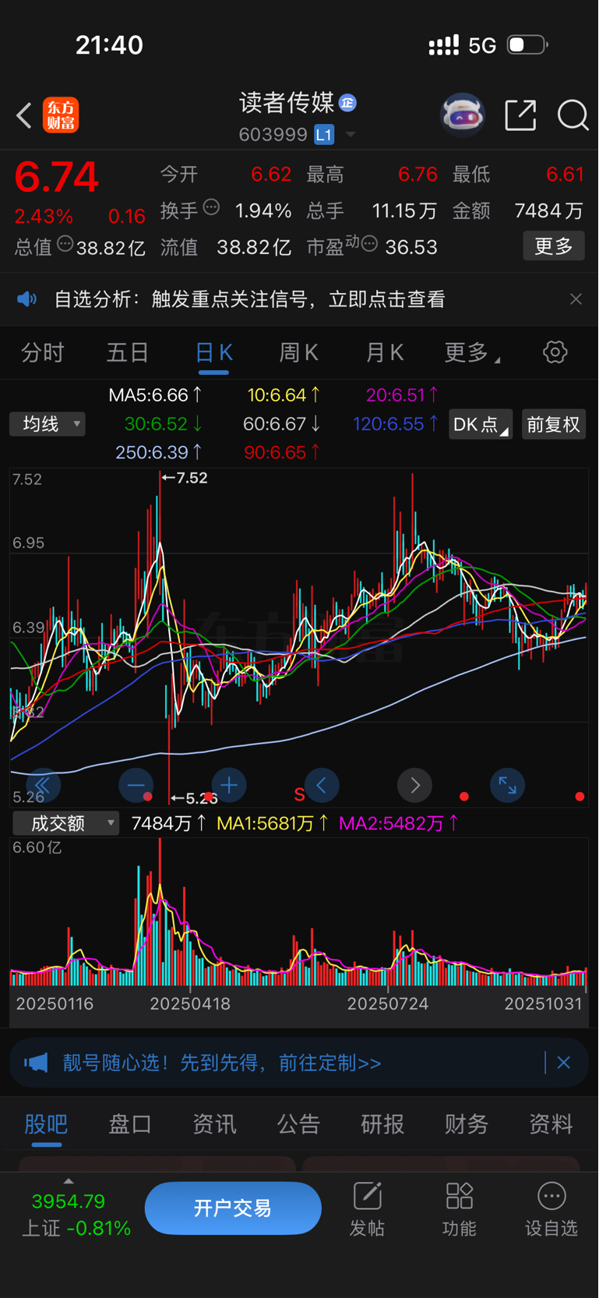Image resolution: width=599 pixels, height=1298 pixels.
Task: Zoom out chart with minus button
Action: (x=136, y=785)
